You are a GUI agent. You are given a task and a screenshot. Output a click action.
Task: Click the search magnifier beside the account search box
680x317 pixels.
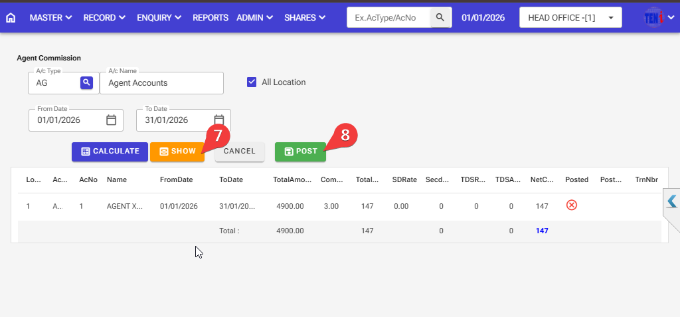pos(440,17)
